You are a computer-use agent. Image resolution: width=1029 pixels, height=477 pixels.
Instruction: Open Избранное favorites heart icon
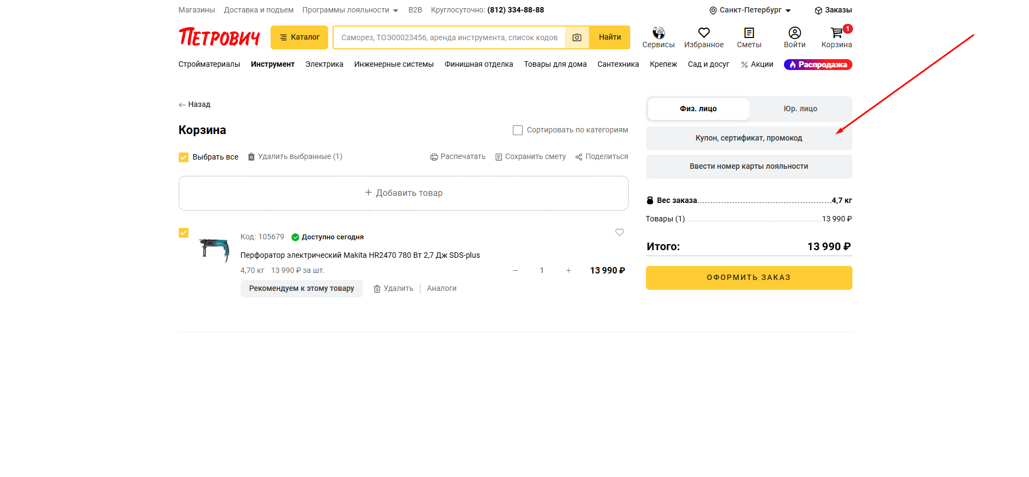coord(704,33)
